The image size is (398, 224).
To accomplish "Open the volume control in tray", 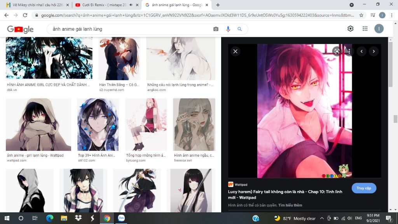I will tap(350, 218).
